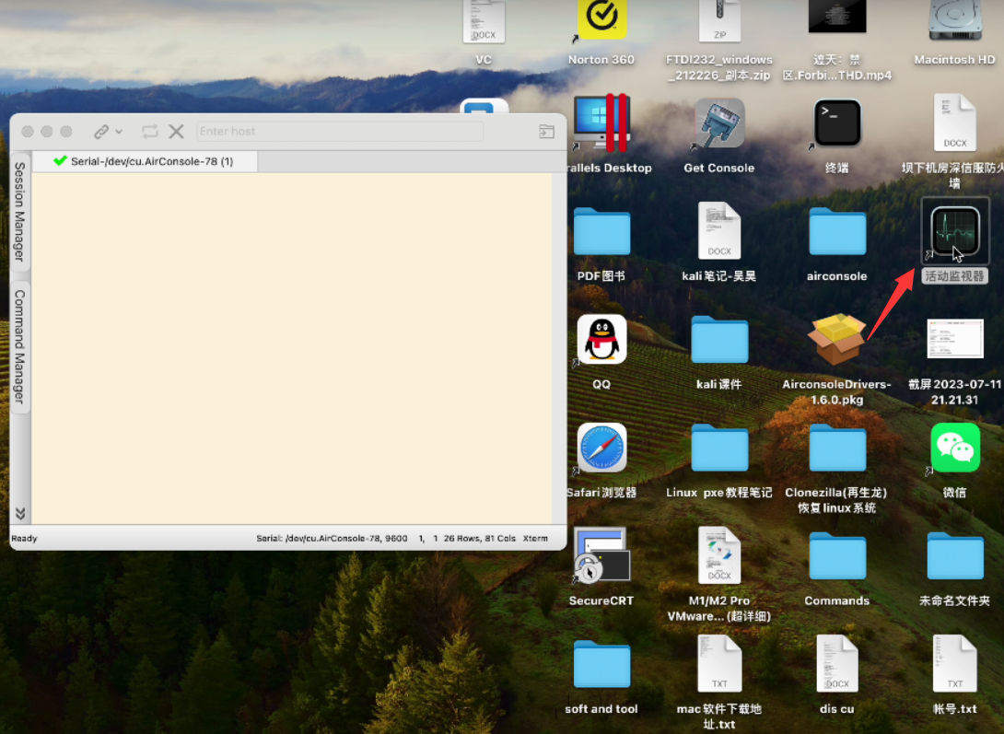Click the SecureCRT connect link icon

tap(101, 132)
